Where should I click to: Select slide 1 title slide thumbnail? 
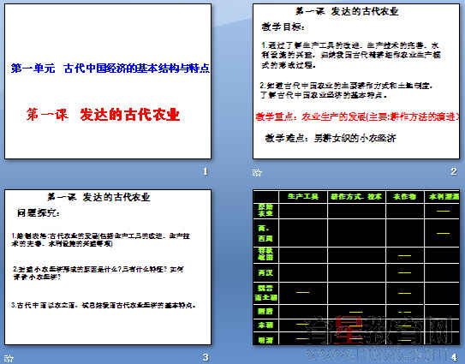pyautogui.click(x=108, y=81)
